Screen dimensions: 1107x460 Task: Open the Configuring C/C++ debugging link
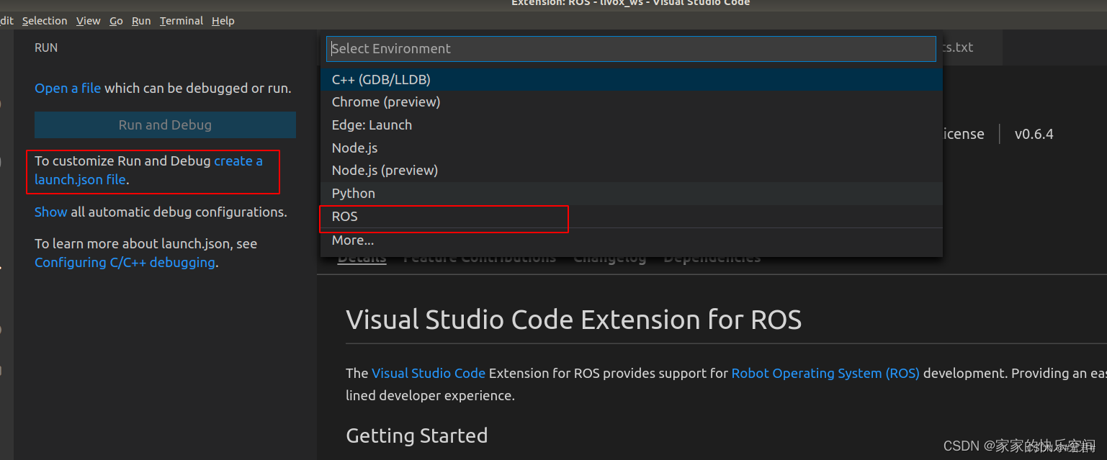(125, 262)
